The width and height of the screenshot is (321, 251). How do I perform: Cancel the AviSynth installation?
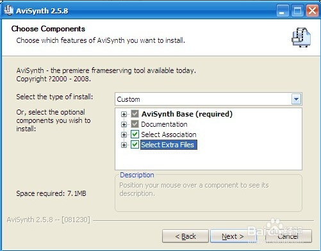pos(288,236)
